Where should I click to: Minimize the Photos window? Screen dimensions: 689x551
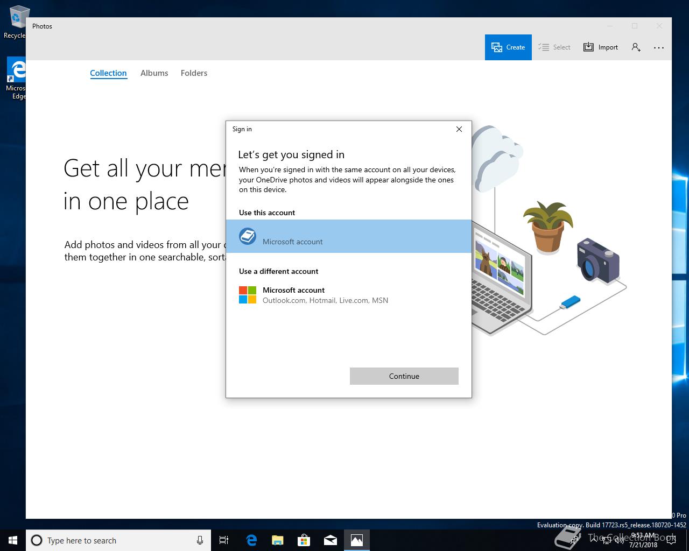(610, 26)
